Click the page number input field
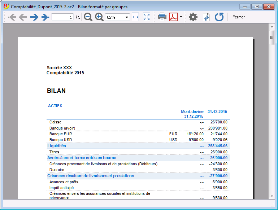Viewport: 278px width, 210px height. click(62, 17)
